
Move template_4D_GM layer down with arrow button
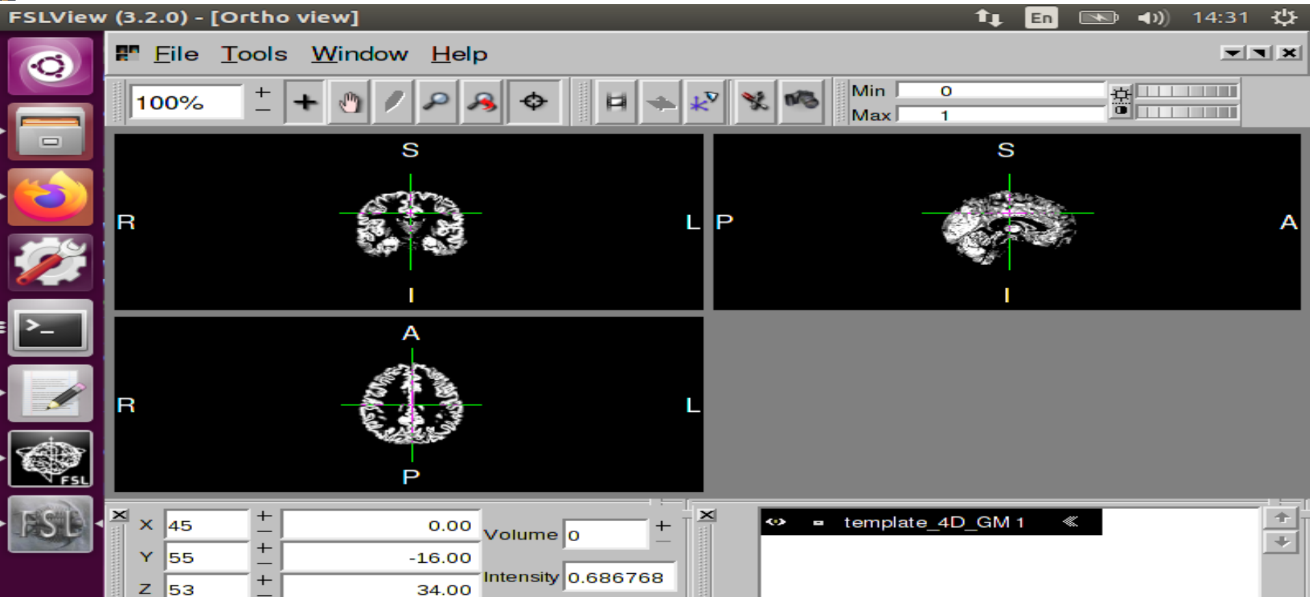tap(1282, 542)
